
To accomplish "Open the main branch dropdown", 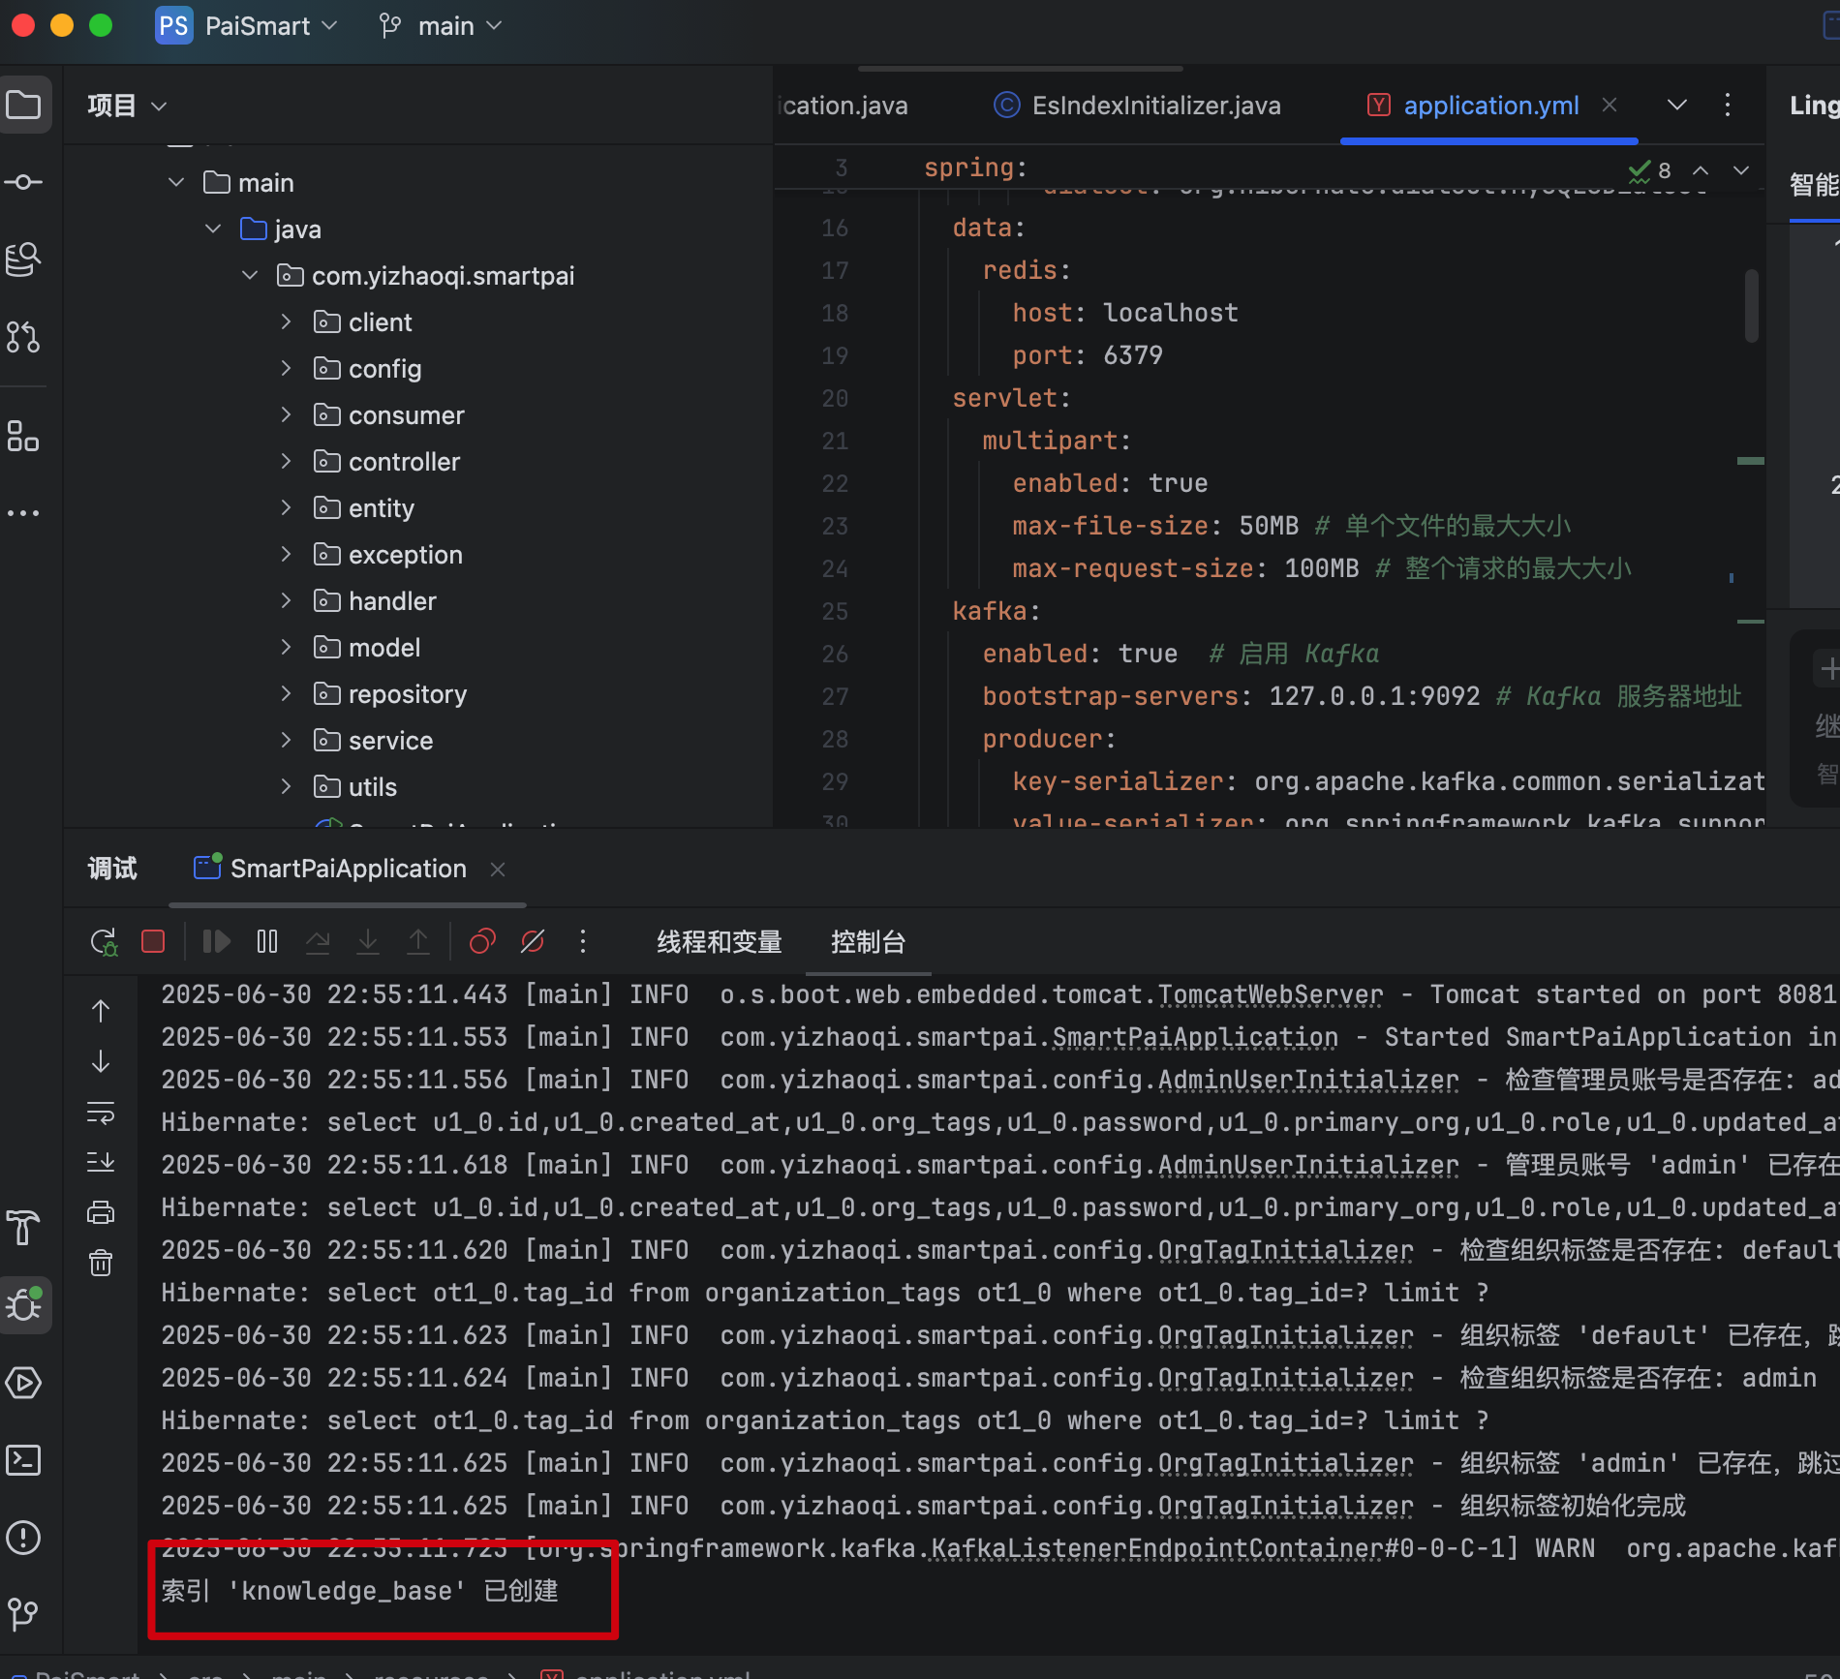I will [x=442, y=26].
